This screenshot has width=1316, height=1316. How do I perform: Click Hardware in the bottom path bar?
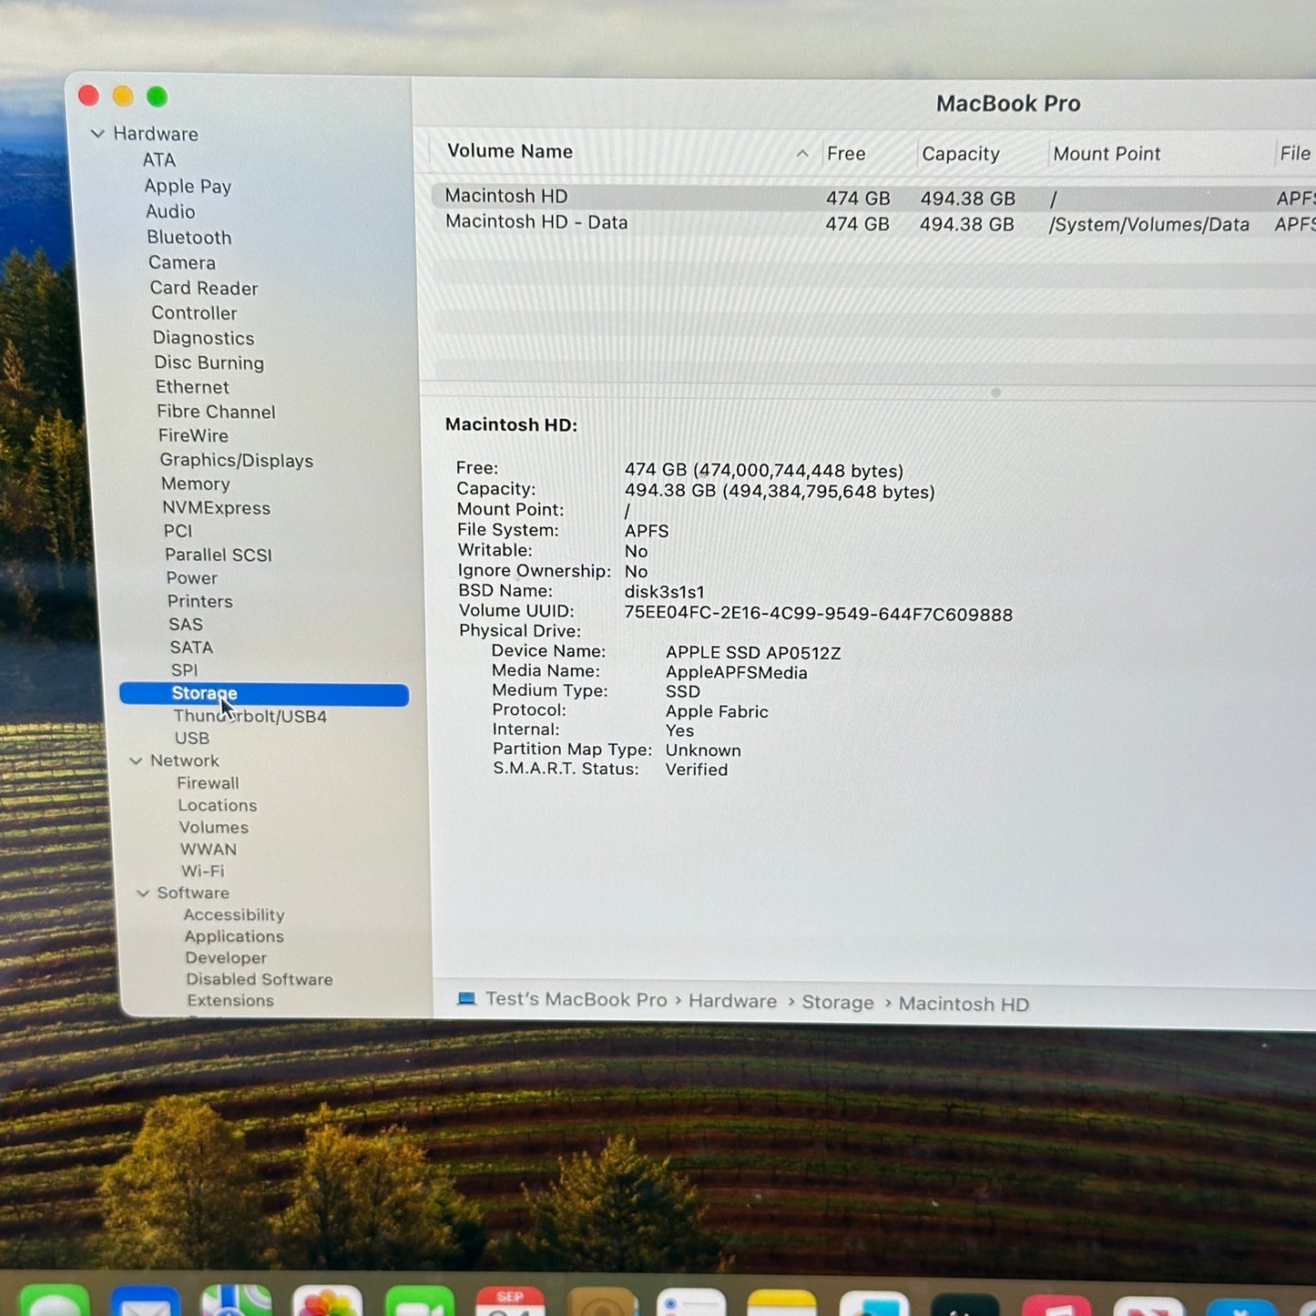pos(732,1001)
